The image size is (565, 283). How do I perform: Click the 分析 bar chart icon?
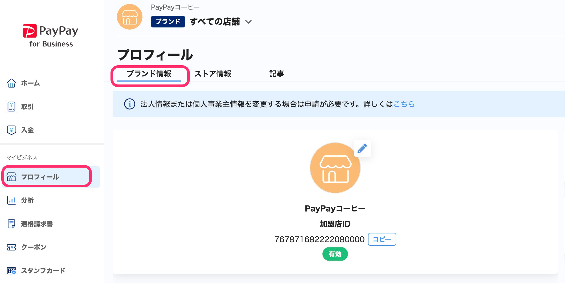point(11,200)
